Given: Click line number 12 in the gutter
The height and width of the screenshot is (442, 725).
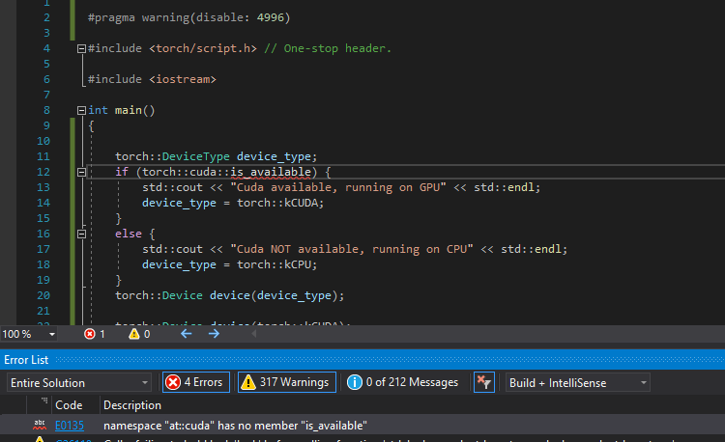Looking at the screenshot, I should click(43, 172).
